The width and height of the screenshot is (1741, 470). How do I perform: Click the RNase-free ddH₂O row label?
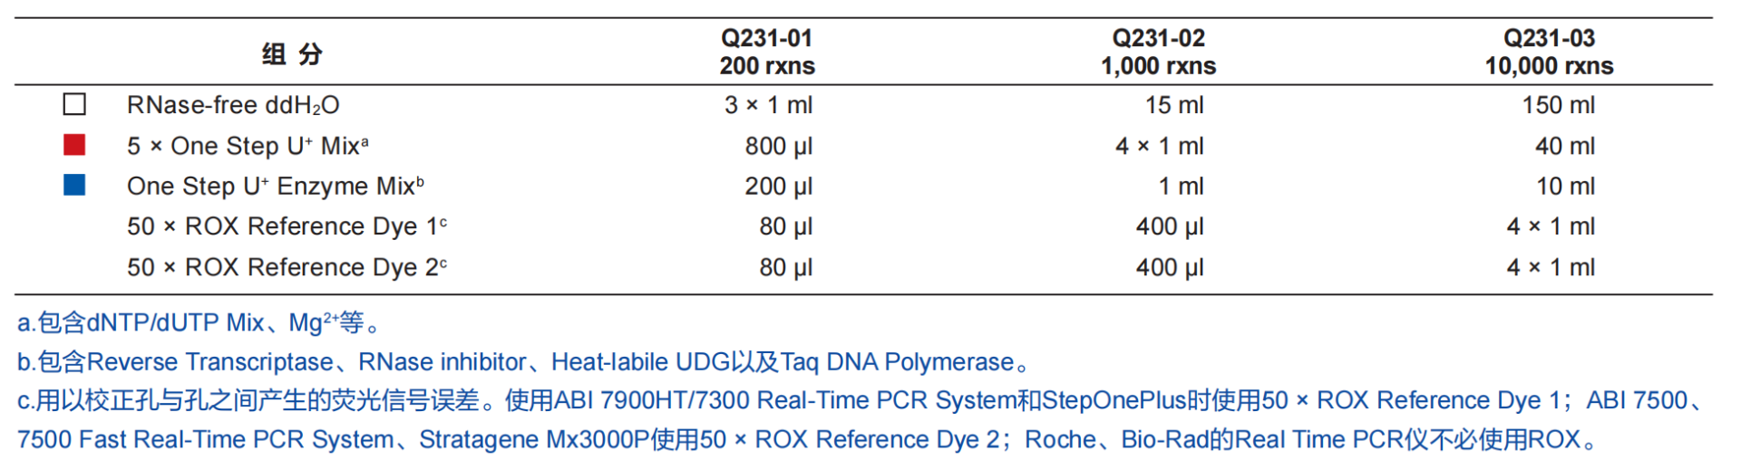(x=233, y=105)
